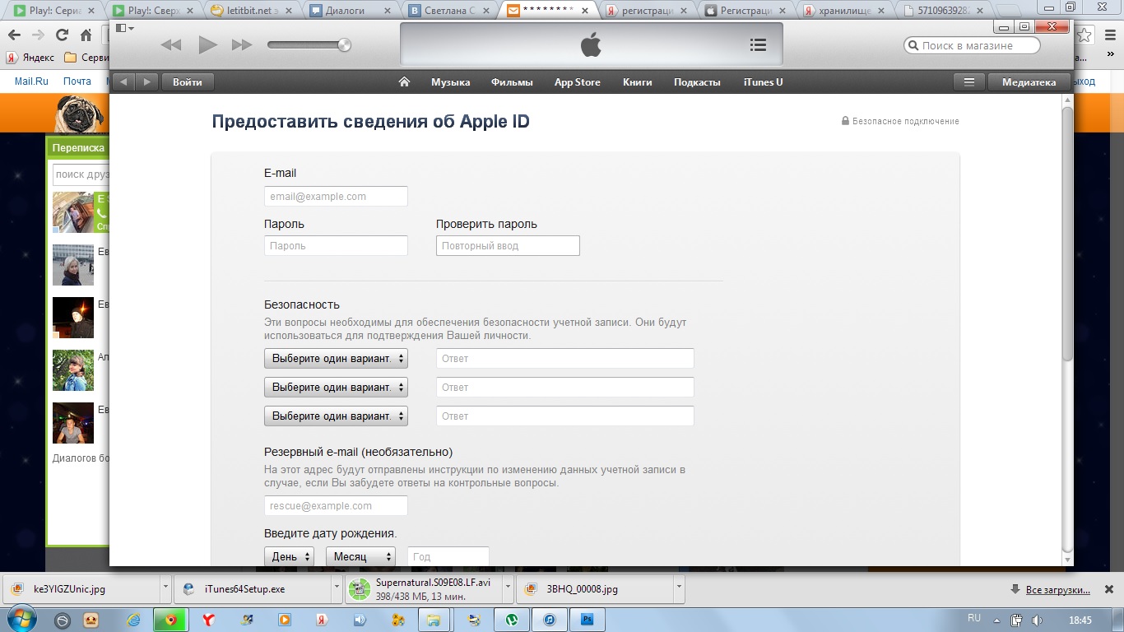Open third security question dropdown
Image resolution: width=1124 pixels, height=632 pixels.
pyautogui.click(x=336, y=416)
